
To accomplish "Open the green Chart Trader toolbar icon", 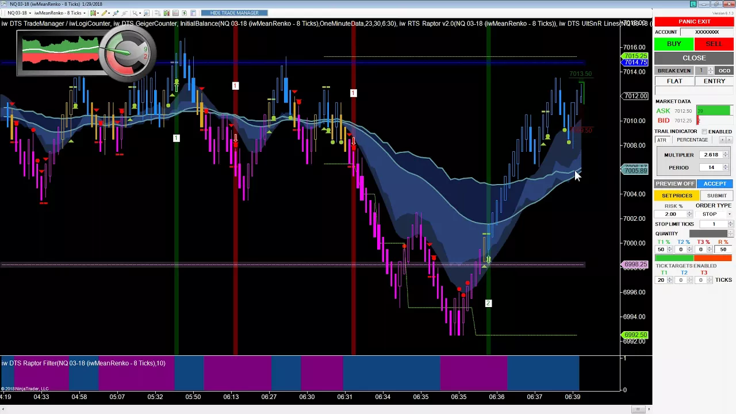I will [166, 13].
